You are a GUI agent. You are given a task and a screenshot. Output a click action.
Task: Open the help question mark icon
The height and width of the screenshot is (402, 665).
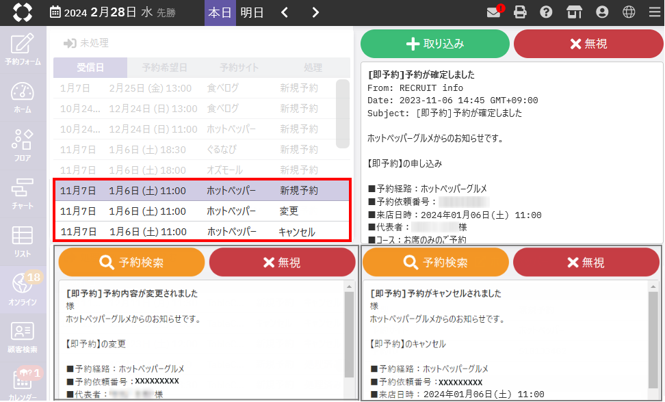pos(546,12)
